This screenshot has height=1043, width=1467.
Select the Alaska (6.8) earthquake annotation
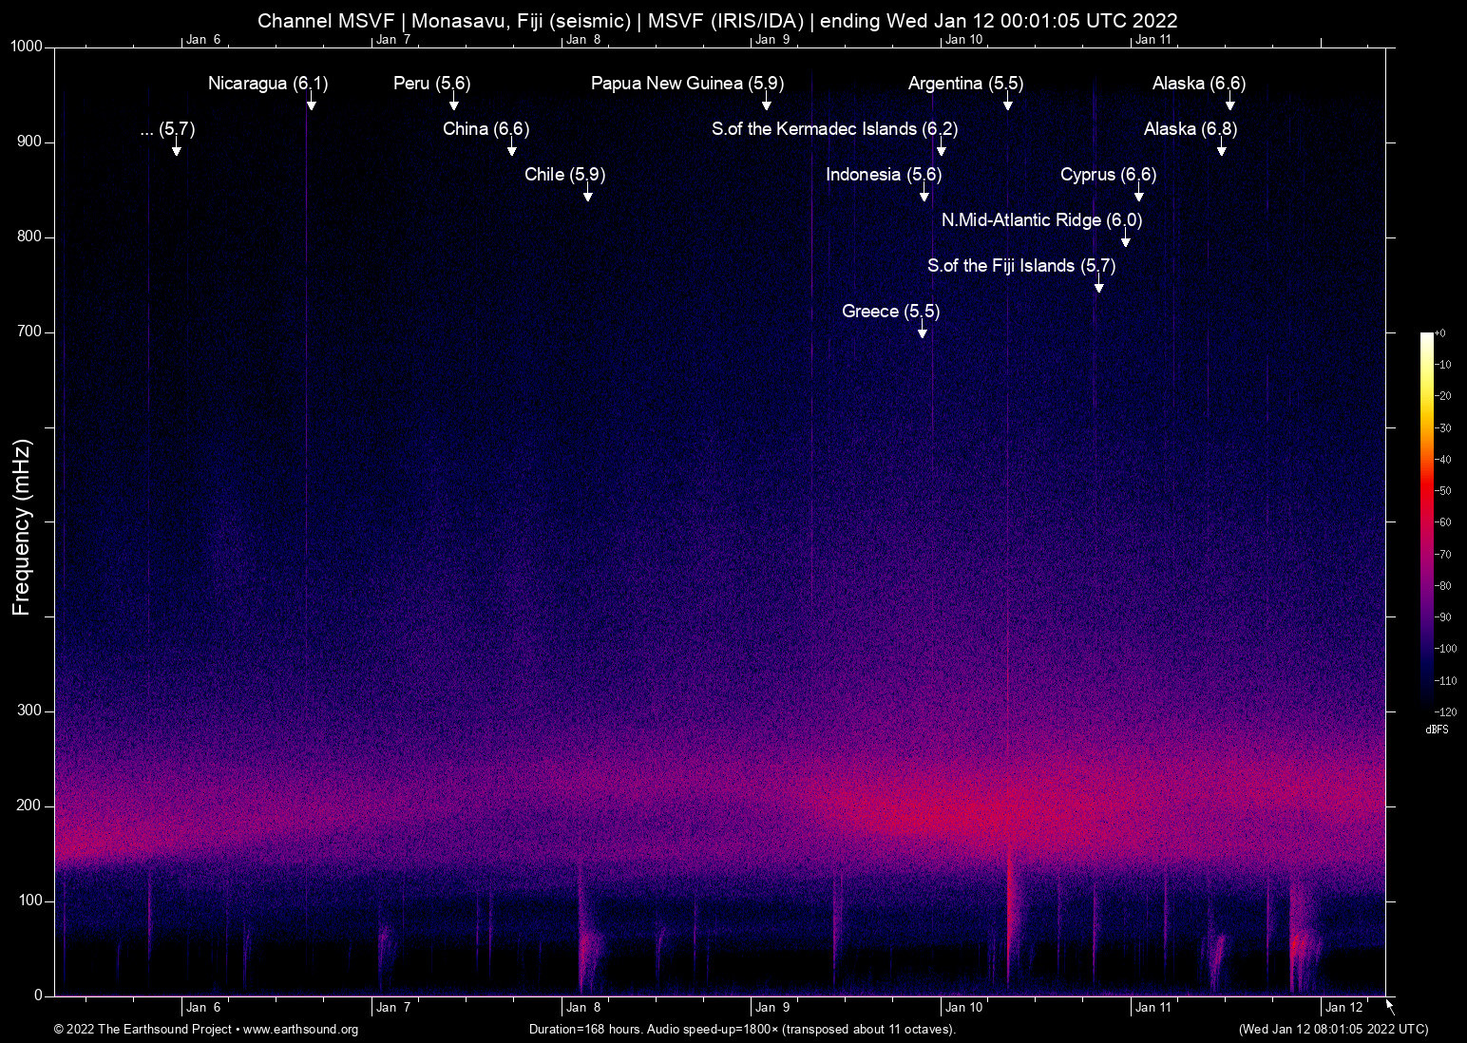1190,129
